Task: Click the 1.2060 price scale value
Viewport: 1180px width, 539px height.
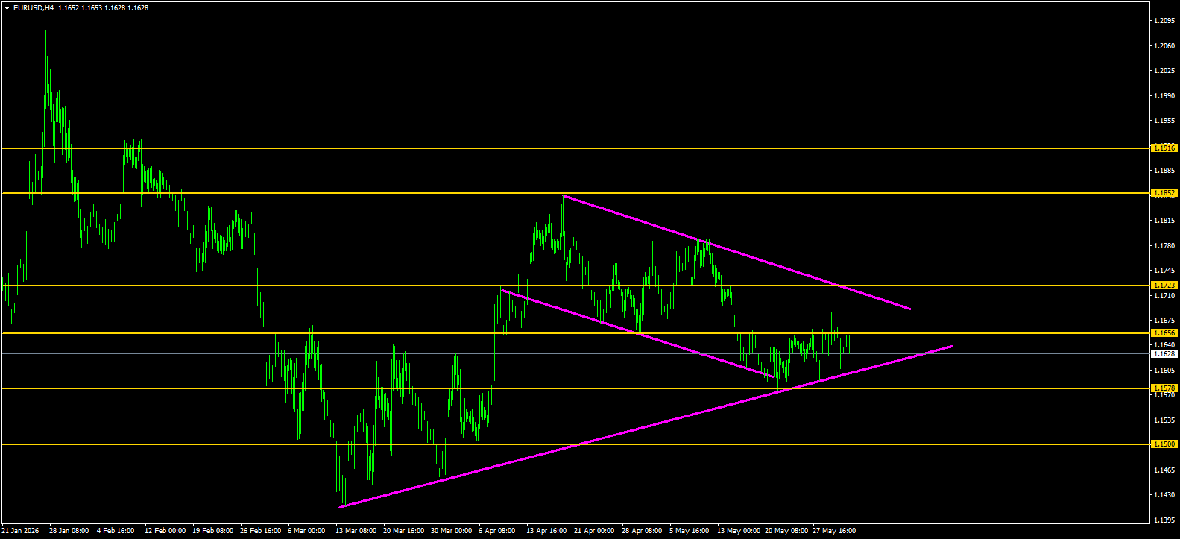Action: (1164, 46)
